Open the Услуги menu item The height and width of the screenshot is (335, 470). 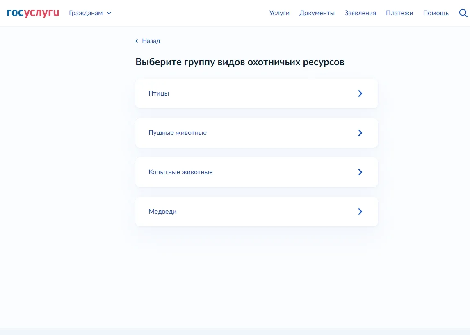coord(279,13)
